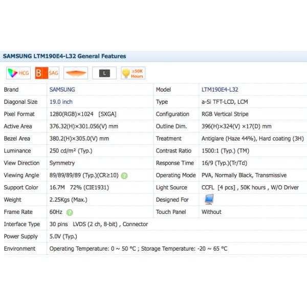Click the SAG badge icon
307x307 pixels.
(47, 73)
